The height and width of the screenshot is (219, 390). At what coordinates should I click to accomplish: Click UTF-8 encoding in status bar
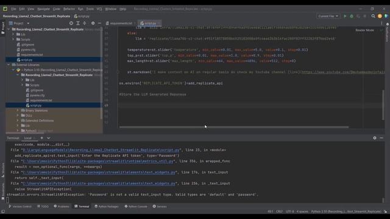pyautogui.click(x=290, y=212)
